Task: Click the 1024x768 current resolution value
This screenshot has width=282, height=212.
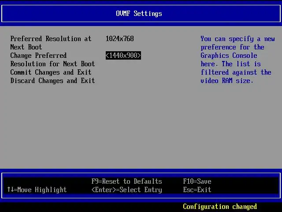Action: coord(120,38)
